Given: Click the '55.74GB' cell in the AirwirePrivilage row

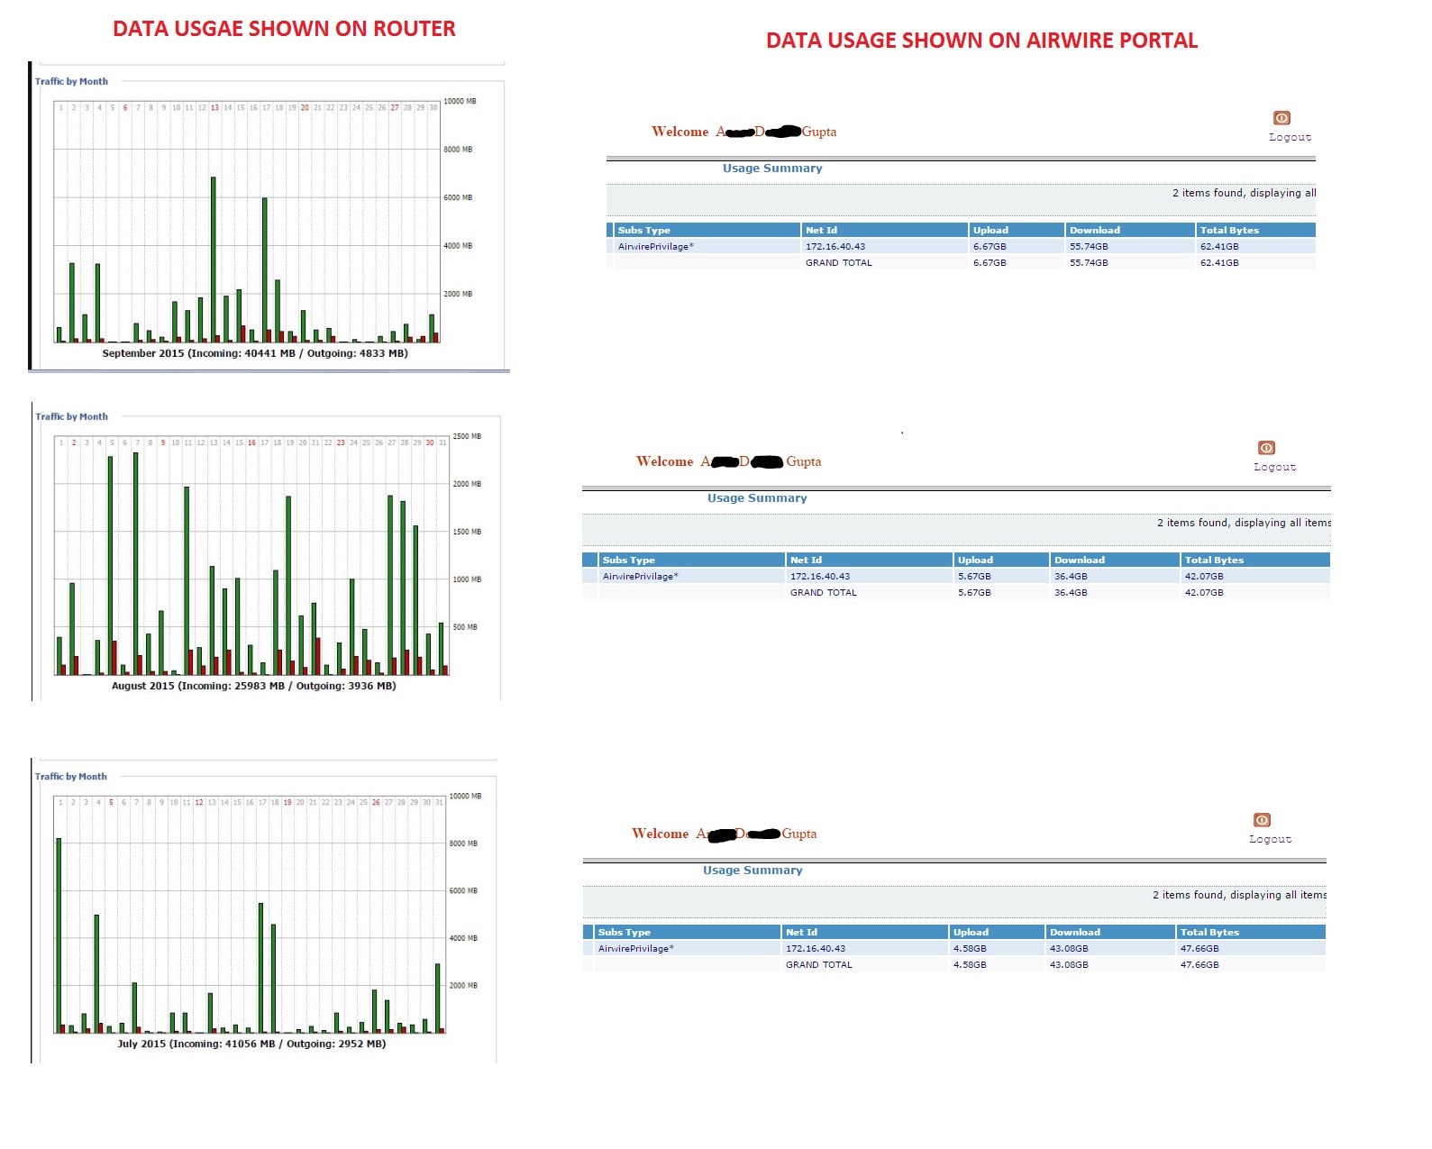Looking at the screenshot, I should click(1089, 246).
